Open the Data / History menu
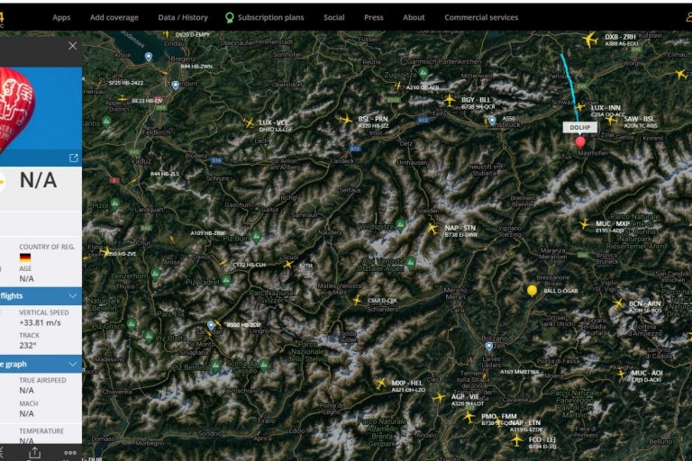This screenshot has width=692, height=461. [x=182, y=17]
